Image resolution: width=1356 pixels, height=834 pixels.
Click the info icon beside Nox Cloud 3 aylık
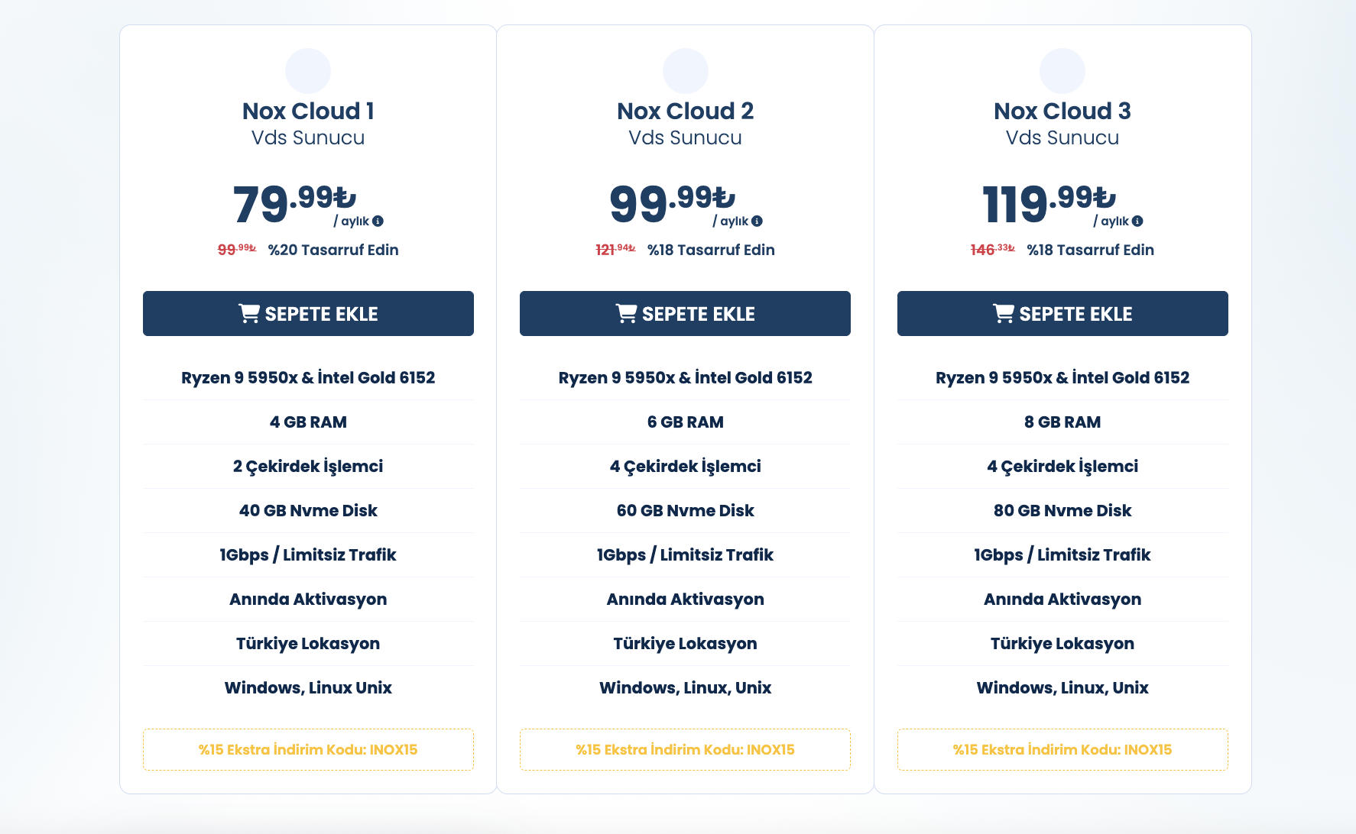pos(1137,221)
